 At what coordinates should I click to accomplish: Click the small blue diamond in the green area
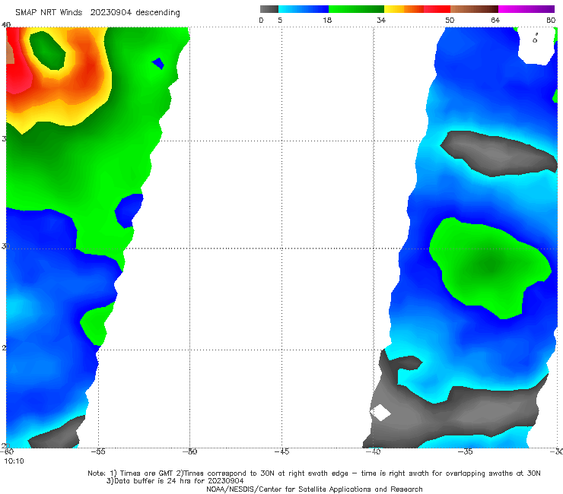pos(158,64)
